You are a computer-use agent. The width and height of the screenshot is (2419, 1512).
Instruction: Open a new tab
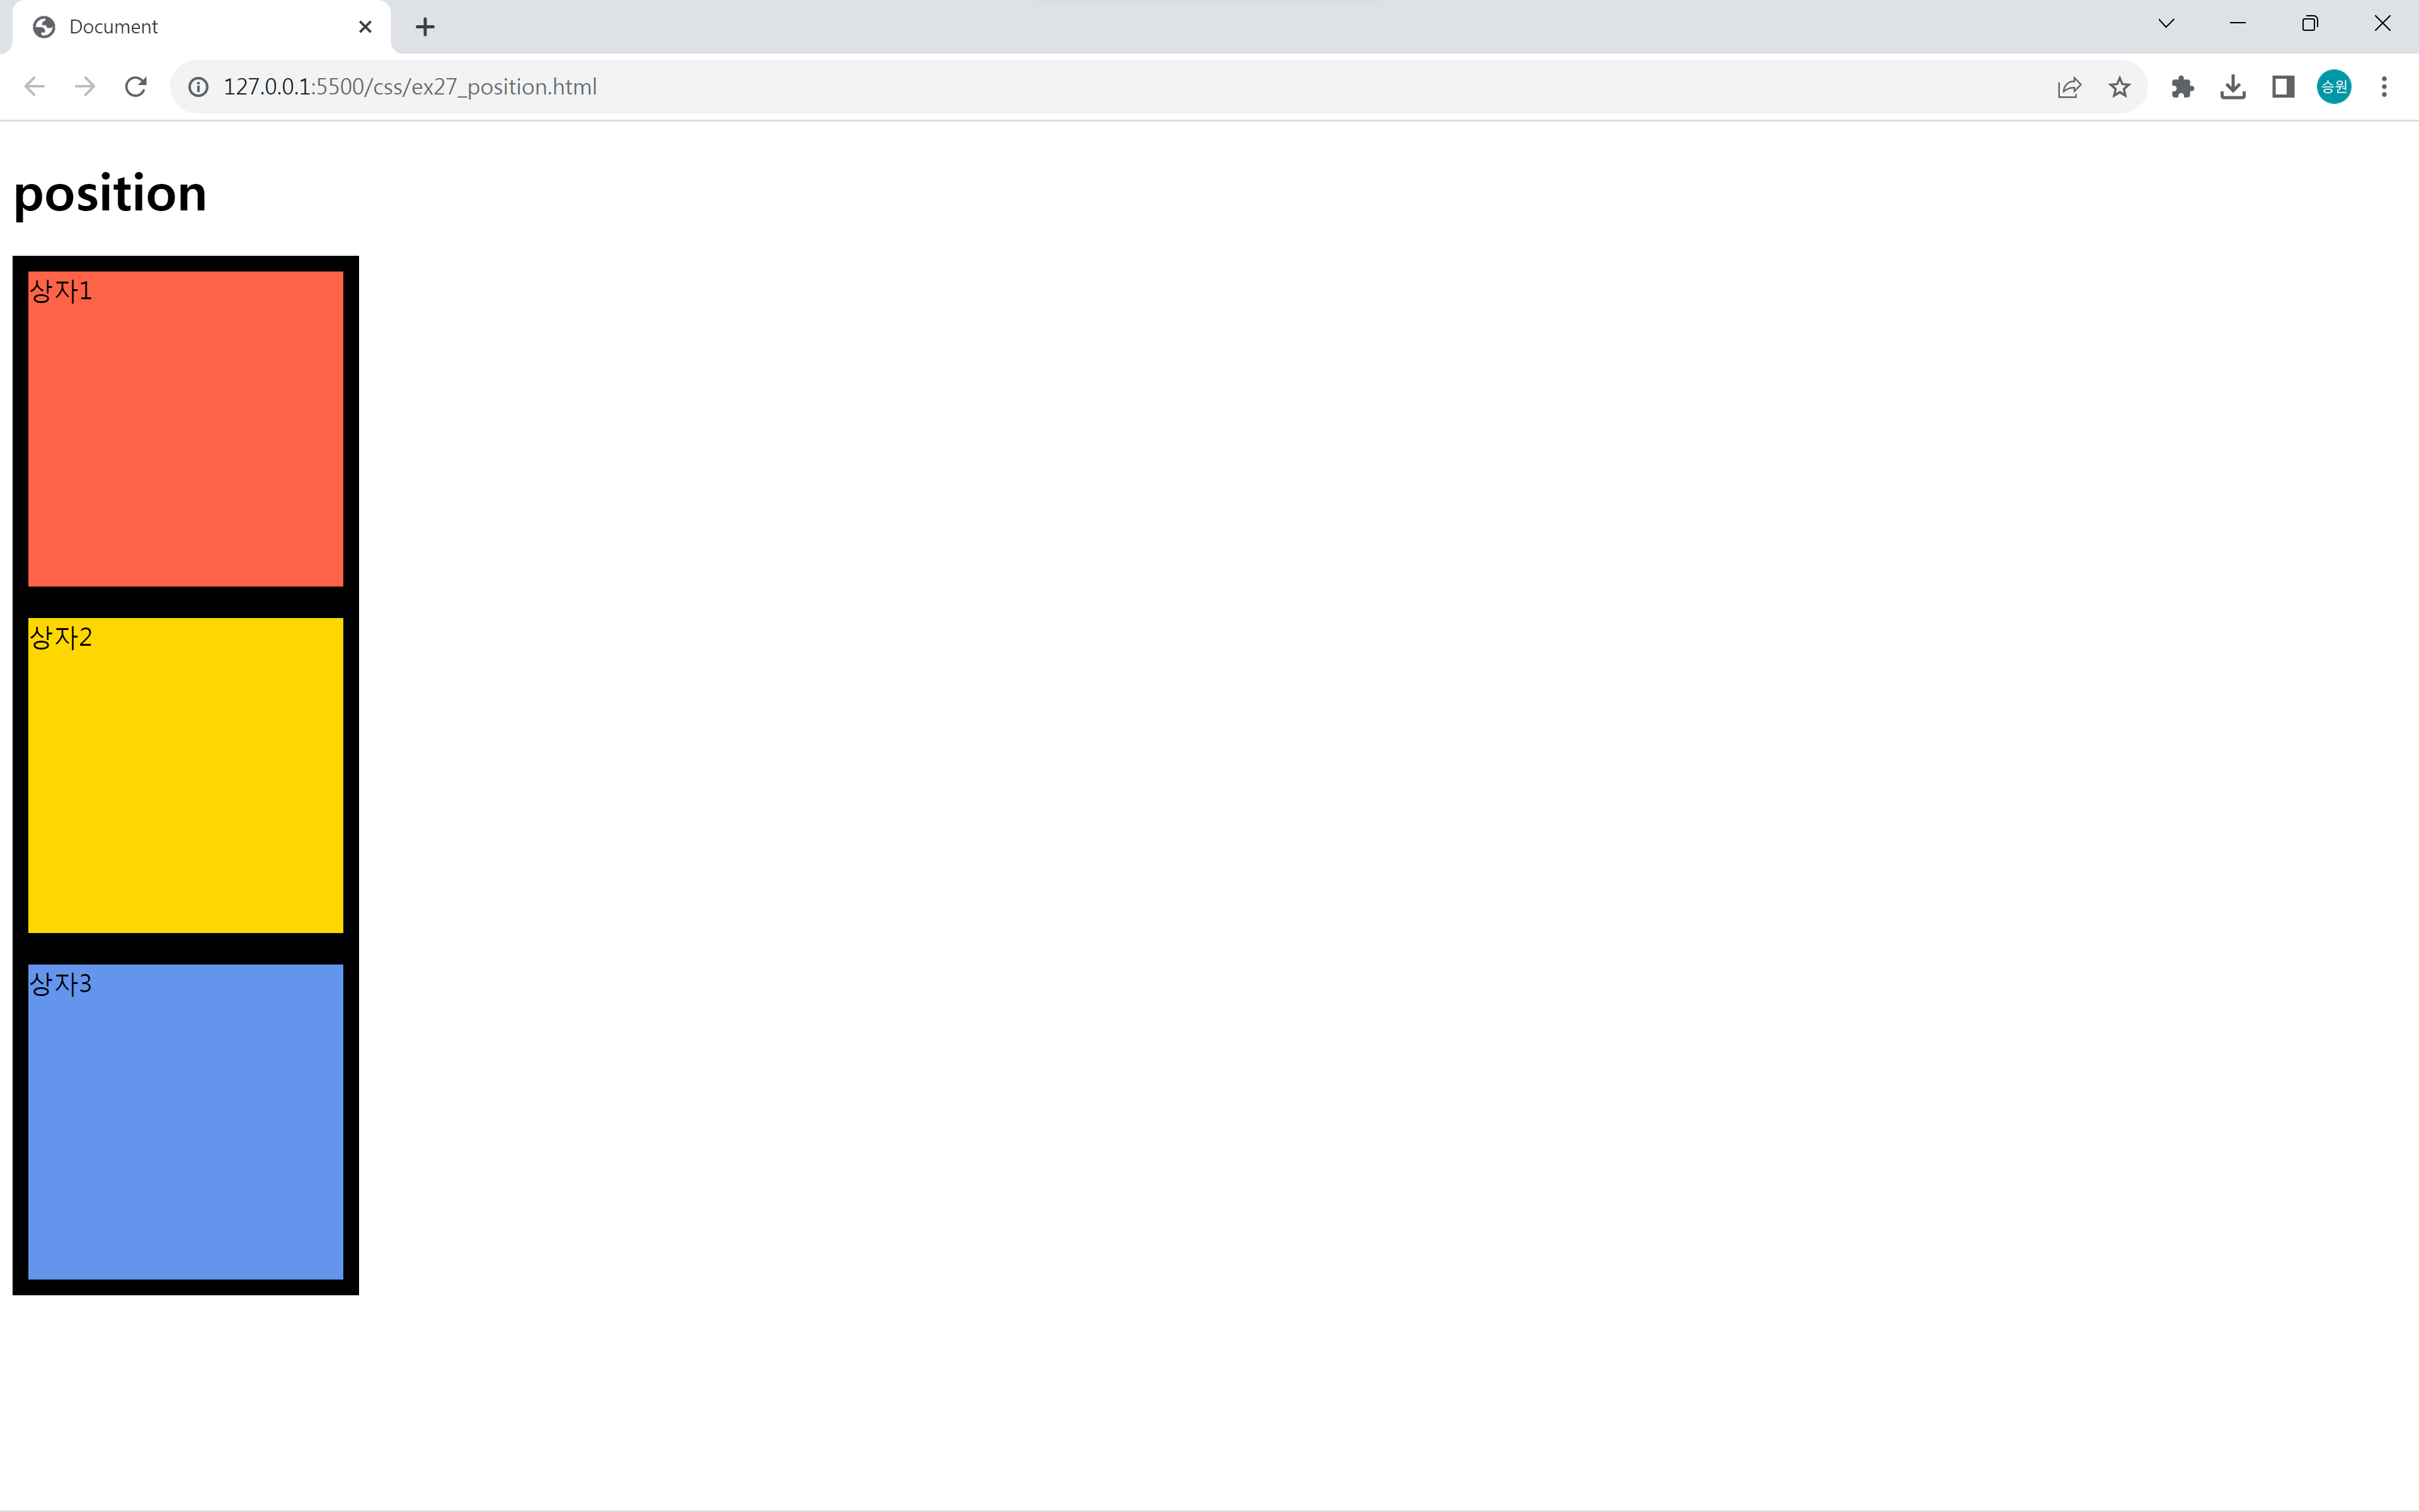425,27
